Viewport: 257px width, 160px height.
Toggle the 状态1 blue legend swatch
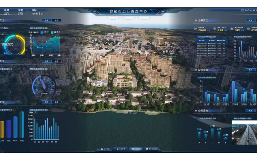(x=42, y=32)
